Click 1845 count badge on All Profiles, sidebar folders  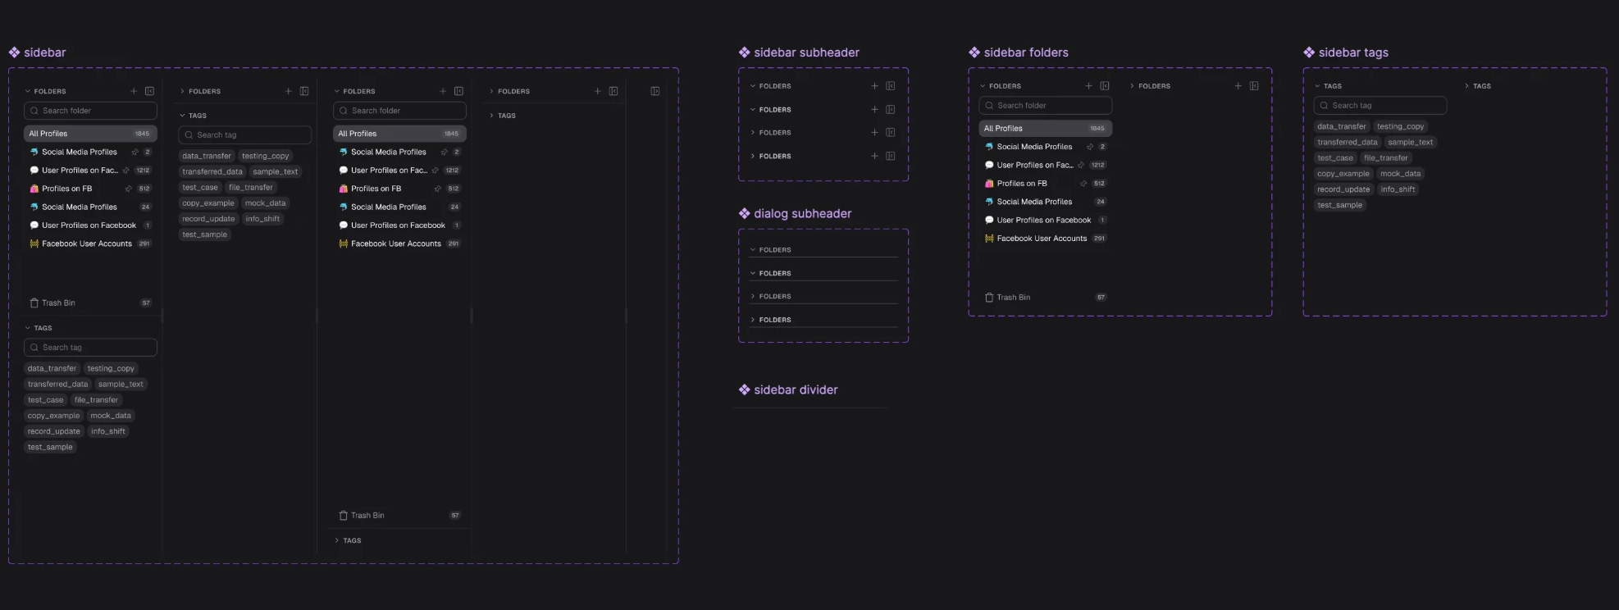pos(1097,129)
